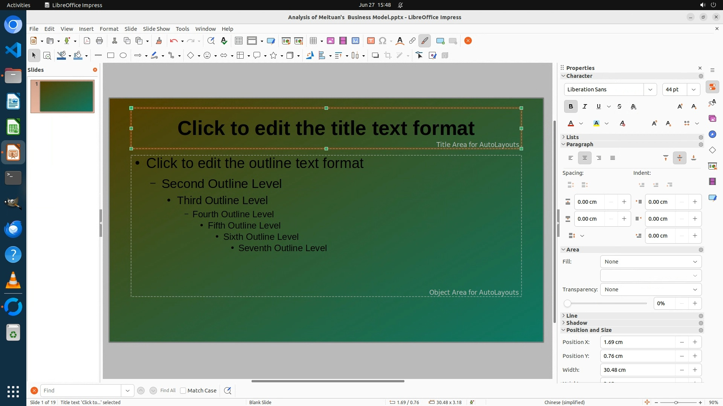Enable the Match Case checkbox

pyautogui.click(x=183, y=391)
